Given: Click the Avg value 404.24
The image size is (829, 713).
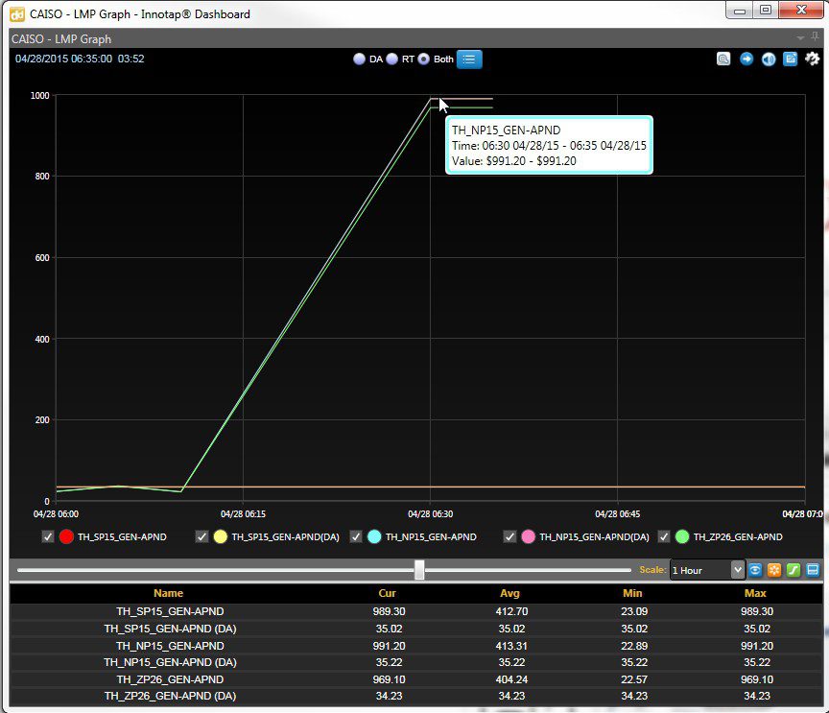Looking at the screenshot, I should pyautogui.click(x=511, y=679).
